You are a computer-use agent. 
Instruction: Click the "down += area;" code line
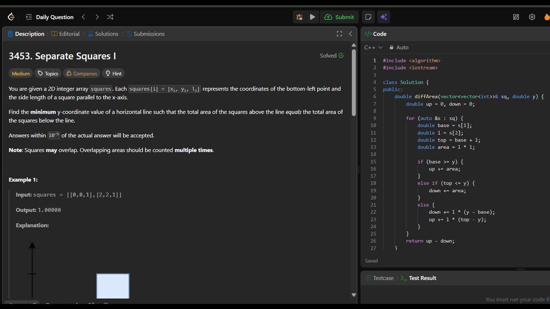(x=447, y=191)
